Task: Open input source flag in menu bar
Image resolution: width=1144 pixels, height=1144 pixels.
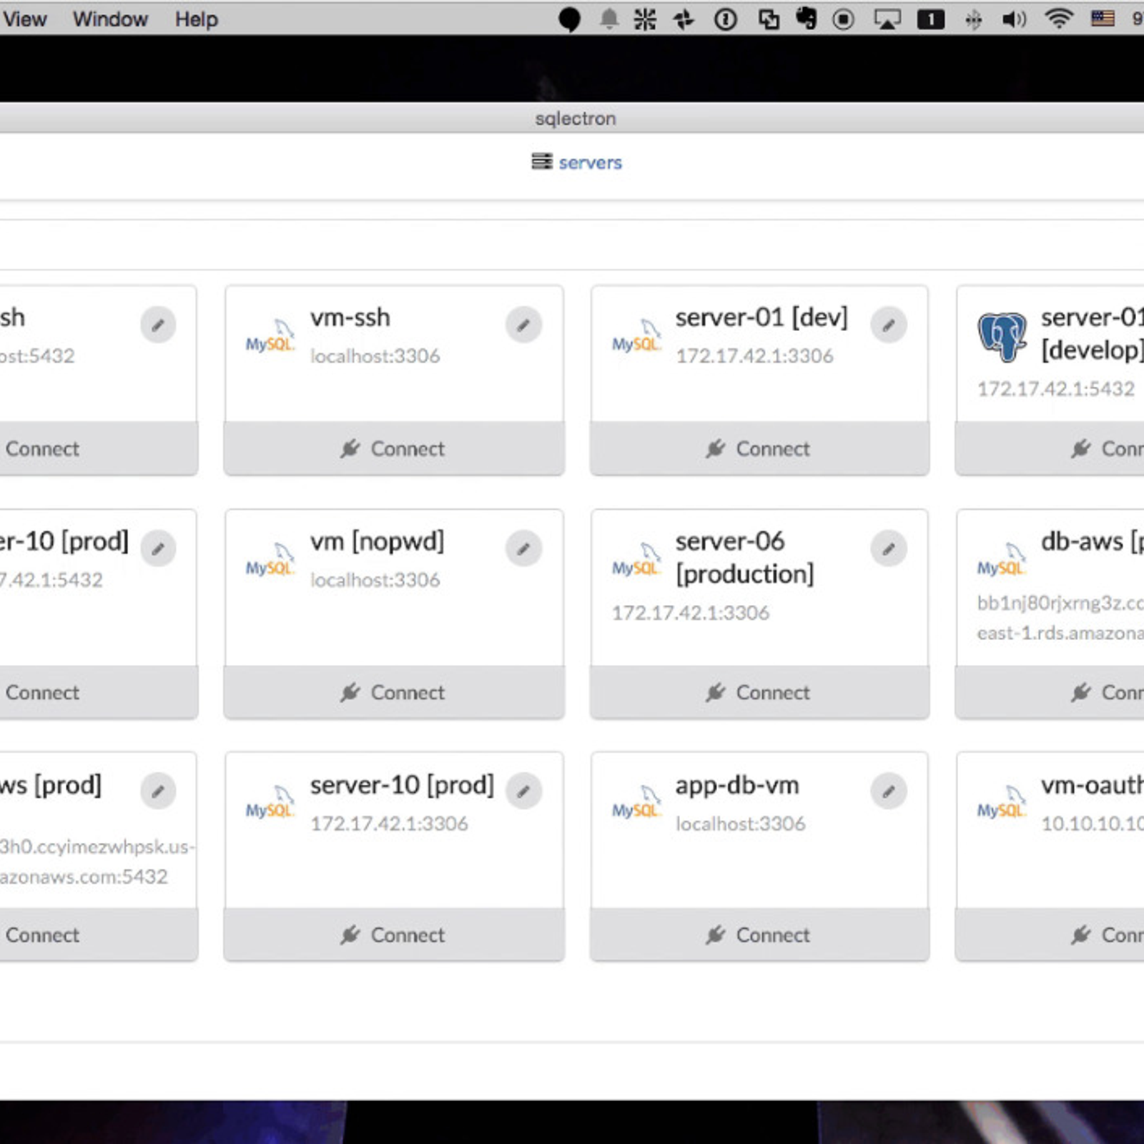Action: (x=1103, y=18)
